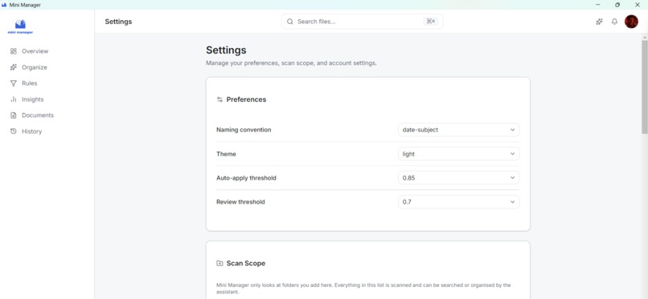Image resolution: width=648 pixels, height=299 pixels.
Task: Click the Preferences section heading
Action: pos(246,99)
